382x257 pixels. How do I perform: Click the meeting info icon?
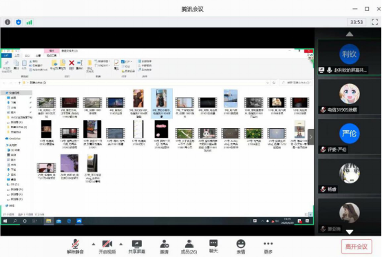tap(8, 22)
